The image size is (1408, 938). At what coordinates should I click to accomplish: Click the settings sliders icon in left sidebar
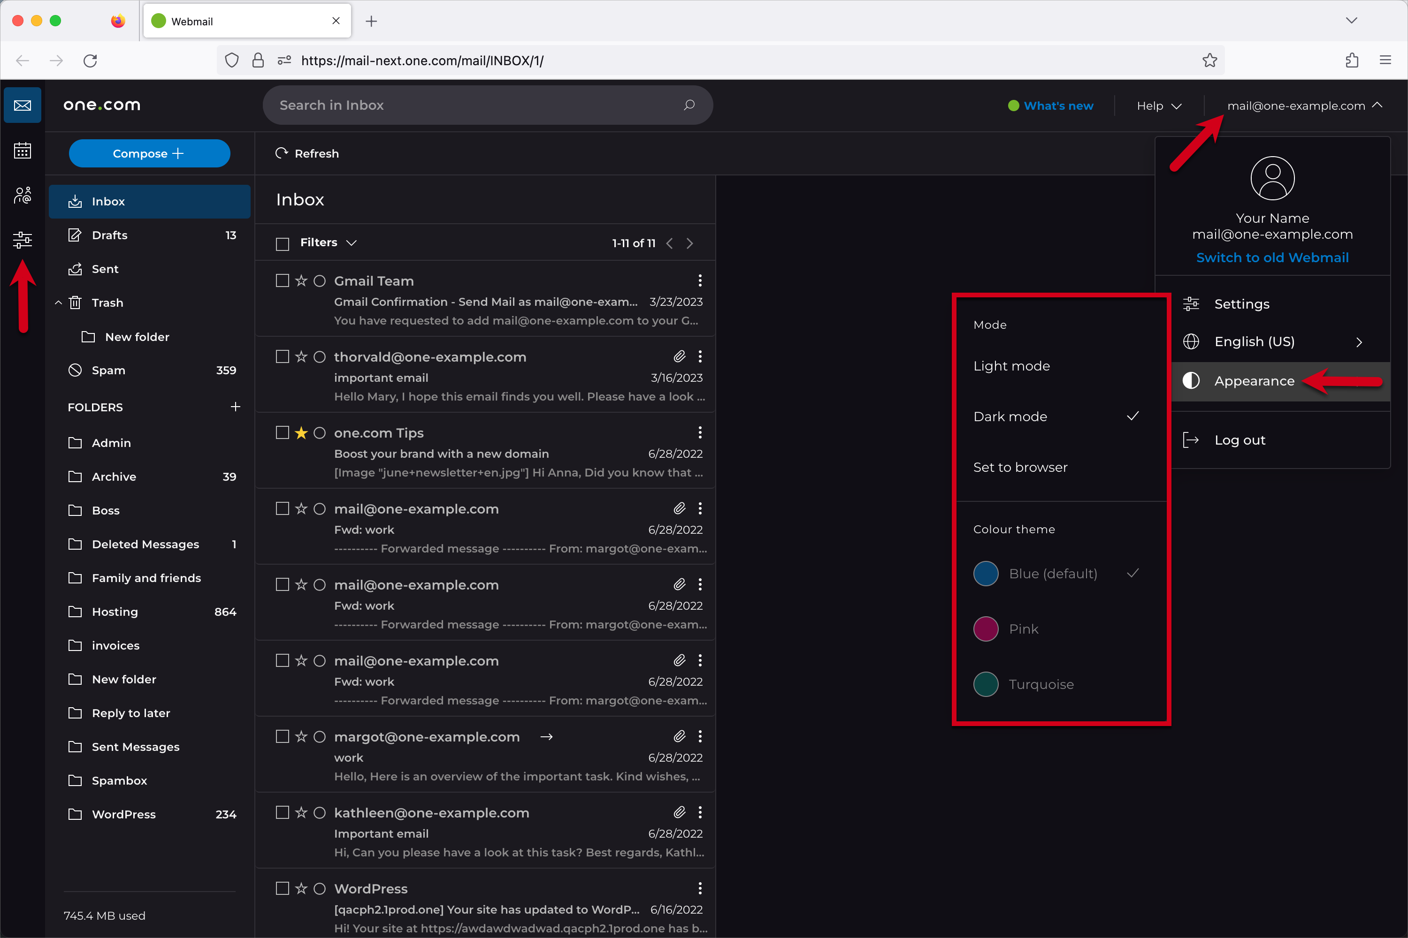coord(22,240)
